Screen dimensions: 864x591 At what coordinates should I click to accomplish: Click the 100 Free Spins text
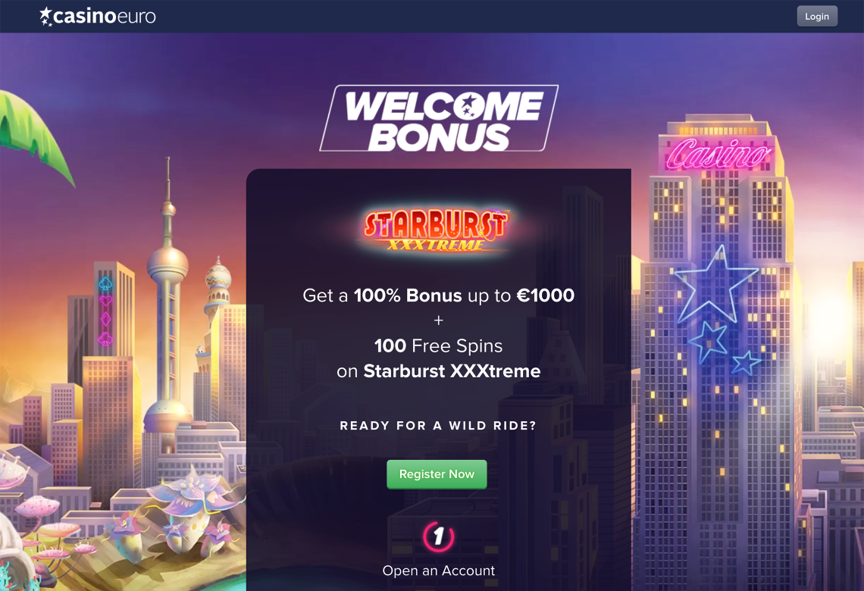pyautogui.click(x=438, y=346)
